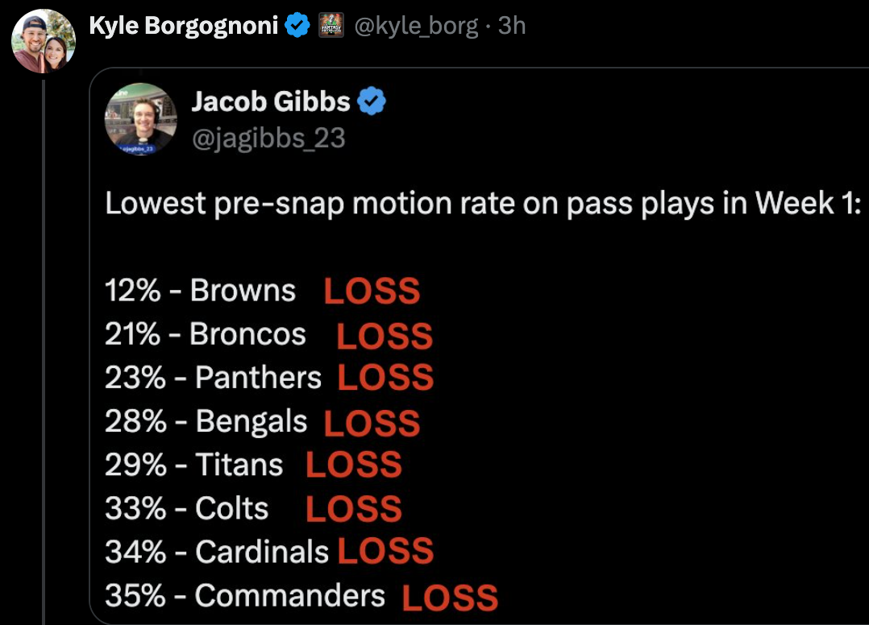The height and width of the screenshot is (625, 869).
Task: Click the Jacob Gibbs display name
Action: (271, 101)
